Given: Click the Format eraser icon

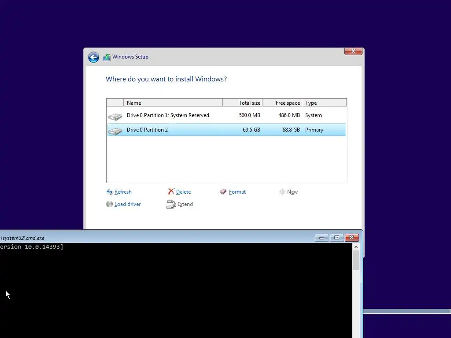Looking at the screenshot, I should [223, 192].
